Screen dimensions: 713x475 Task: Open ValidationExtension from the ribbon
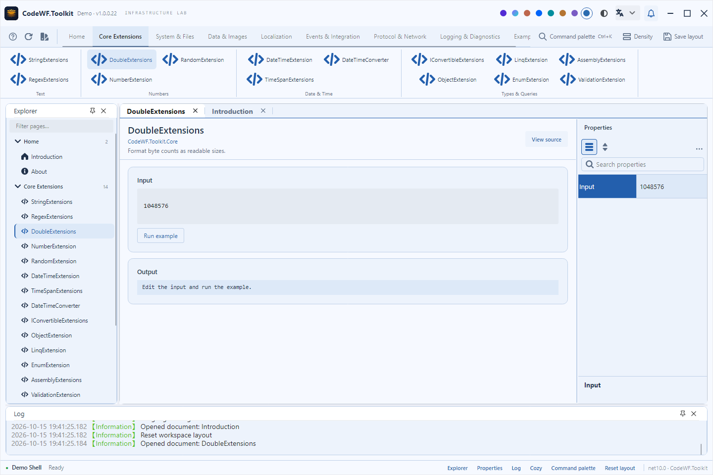[593, 80]
